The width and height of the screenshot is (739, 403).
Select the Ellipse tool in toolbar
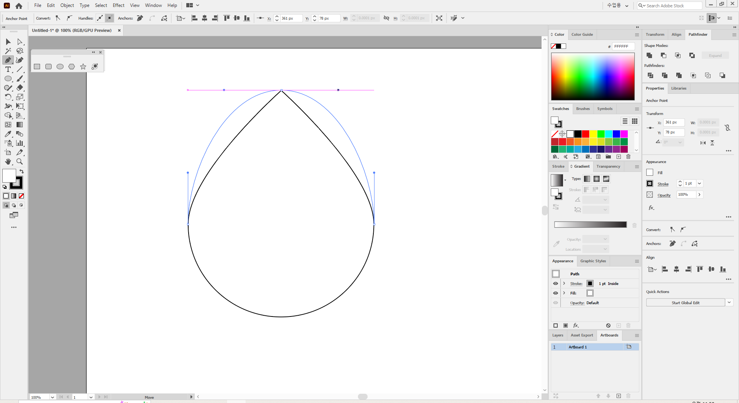8,78
